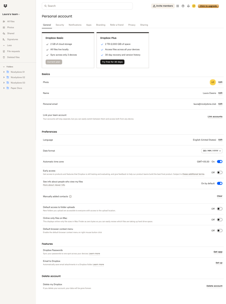Switch to the Apps tab
The width and height of the screenshot is (226, 304).
89,25
